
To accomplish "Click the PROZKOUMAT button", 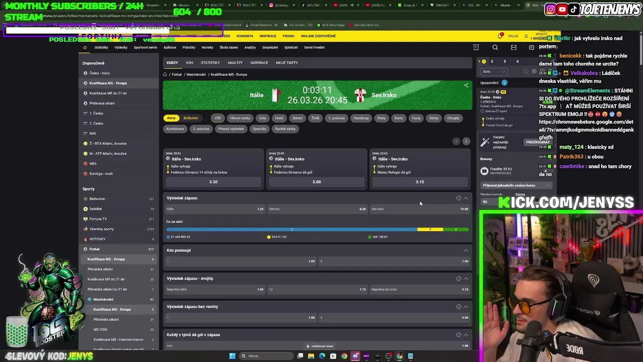I will pyautogui.click(x=538, y=142).
